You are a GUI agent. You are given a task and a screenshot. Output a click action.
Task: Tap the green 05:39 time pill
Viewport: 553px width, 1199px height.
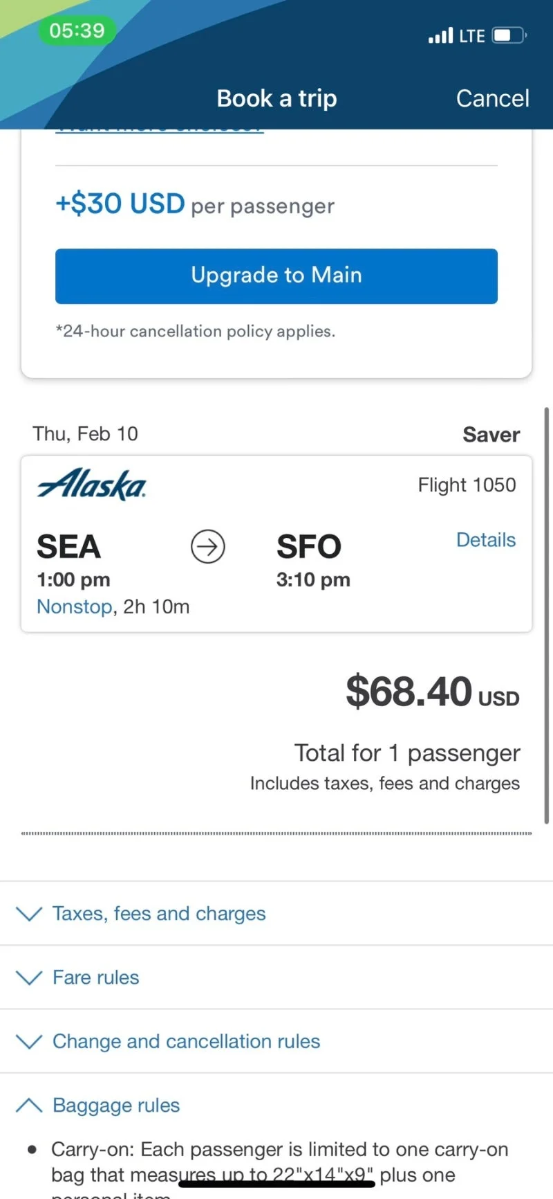point(77,30)
